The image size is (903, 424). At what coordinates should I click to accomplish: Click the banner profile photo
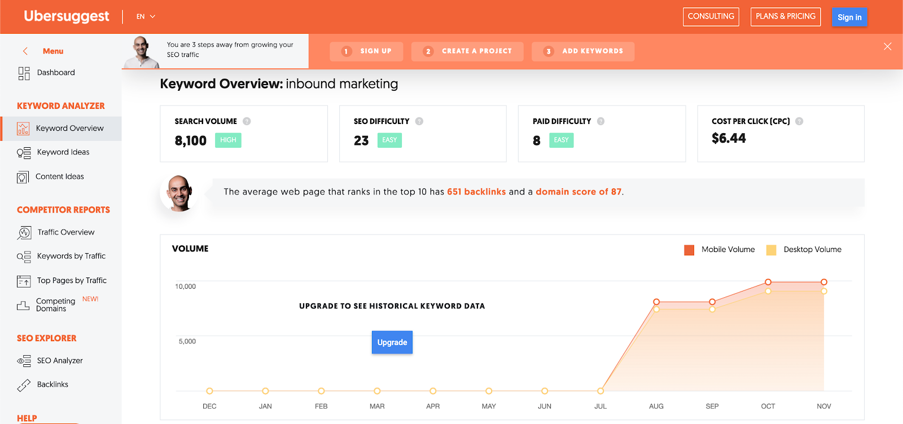pos(142,52)
